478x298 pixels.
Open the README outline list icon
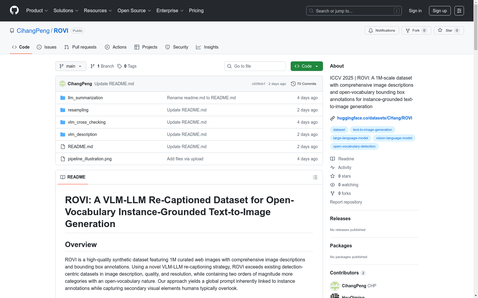(315, 177)
